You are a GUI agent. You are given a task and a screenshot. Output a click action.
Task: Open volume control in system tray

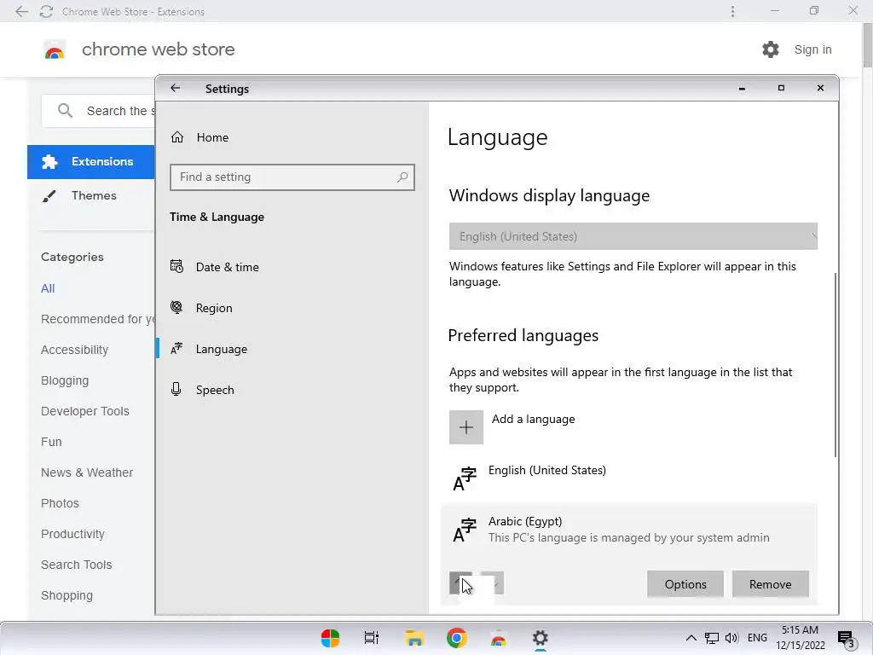(731, 638)
